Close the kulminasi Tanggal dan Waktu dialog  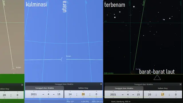(x=101, y=84)
